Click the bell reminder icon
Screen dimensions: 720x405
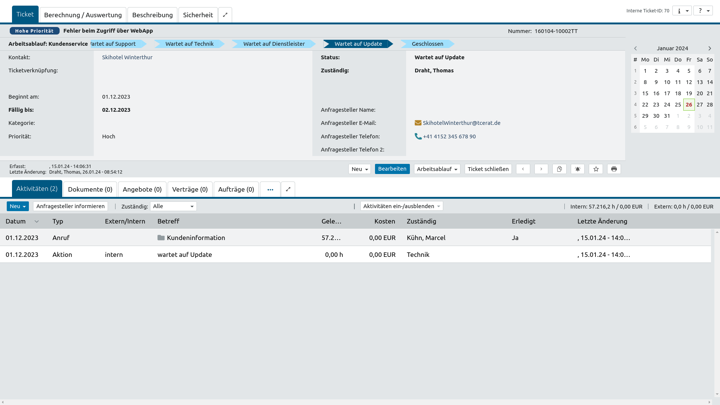click(x=577, y=169)
